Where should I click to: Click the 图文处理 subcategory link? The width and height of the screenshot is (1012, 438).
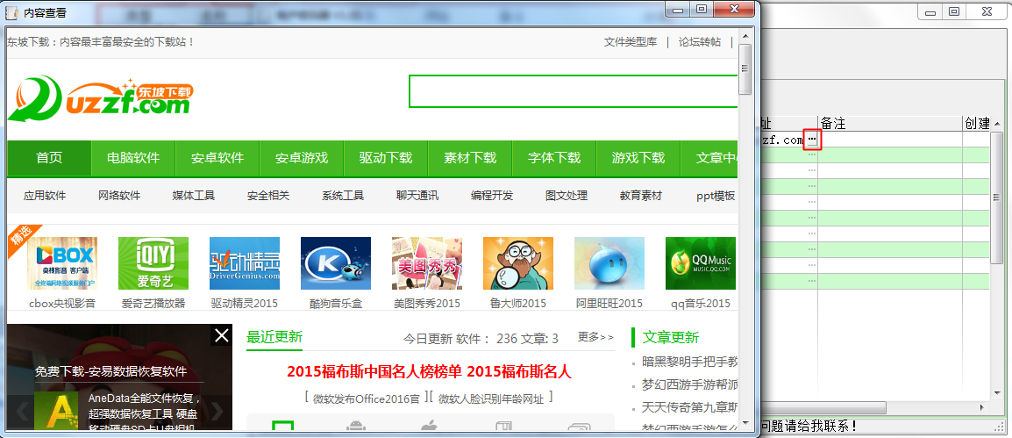click(567, 196)
